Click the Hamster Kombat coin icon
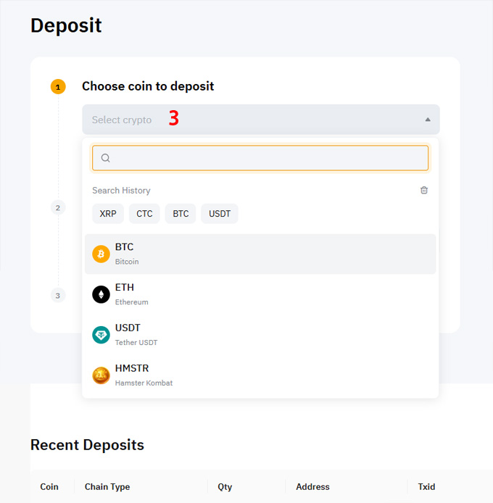Image resolution: width=493 pixels, height=503 pixels. [x=101, y=375]
